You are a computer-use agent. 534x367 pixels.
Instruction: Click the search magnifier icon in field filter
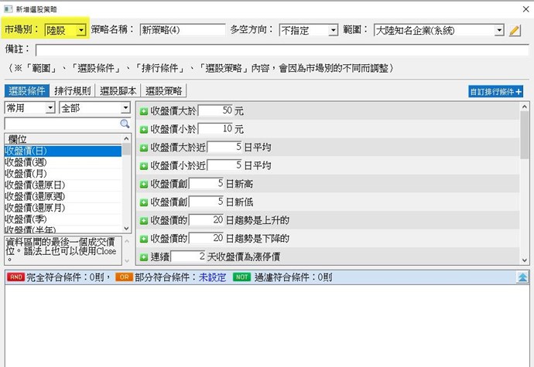[125, 124]
